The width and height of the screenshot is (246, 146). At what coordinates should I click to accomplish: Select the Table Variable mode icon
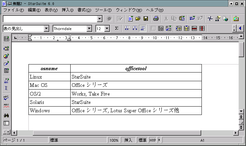click(143, 28)
